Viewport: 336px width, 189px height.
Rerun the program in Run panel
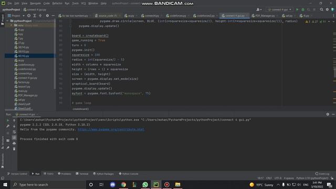(x=8, y=120)
